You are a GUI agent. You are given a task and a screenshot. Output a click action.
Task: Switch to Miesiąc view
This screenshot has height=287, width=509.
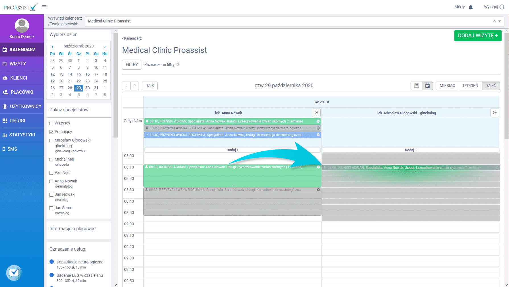447,86
